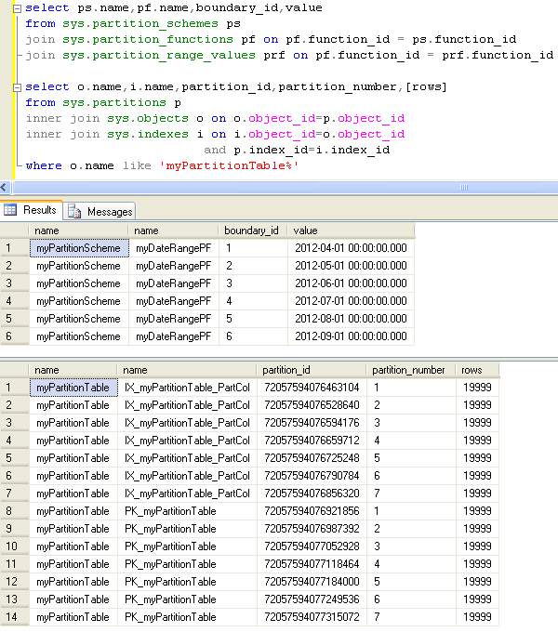
Task: Click the grid icon on Results tab
Action: click(11, 211)
